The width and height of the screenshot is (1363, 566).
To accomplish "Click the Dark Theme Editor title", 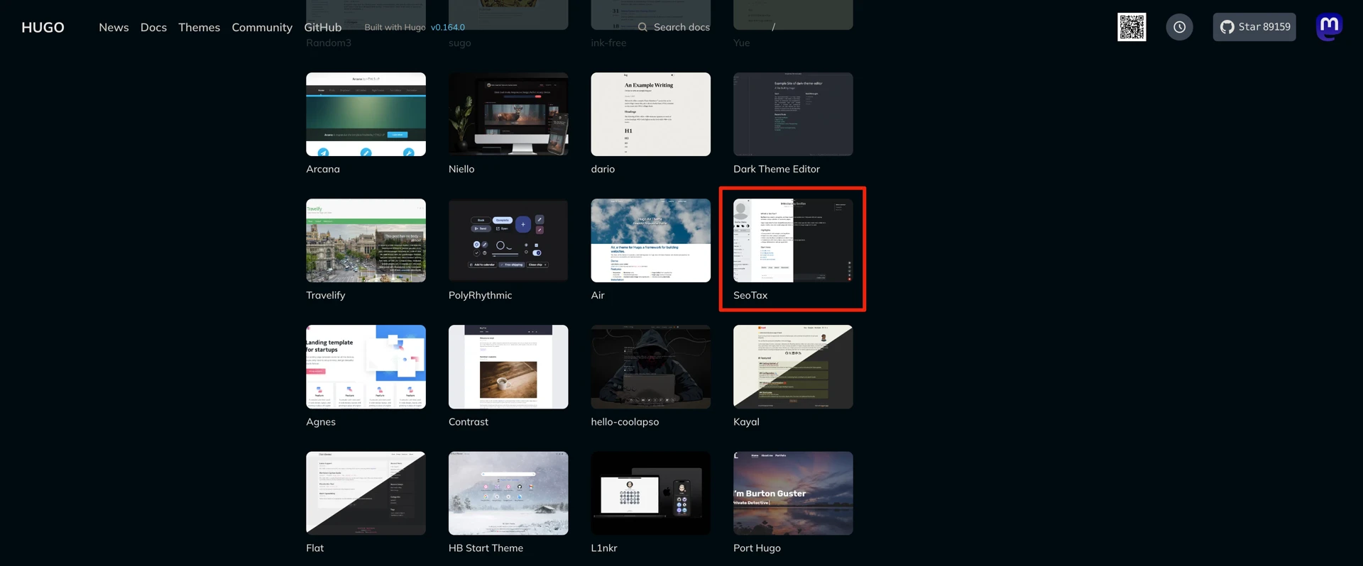I will tap(777, 169).
